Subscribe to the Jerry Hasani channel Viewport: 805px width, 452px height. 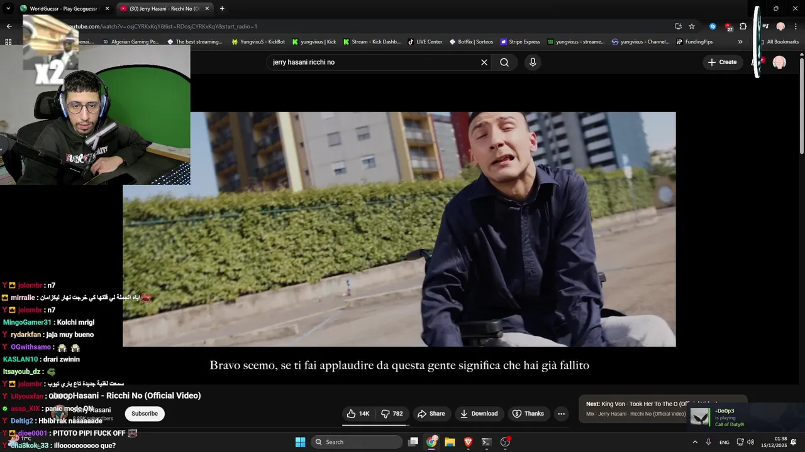click(x=145, y=414)
